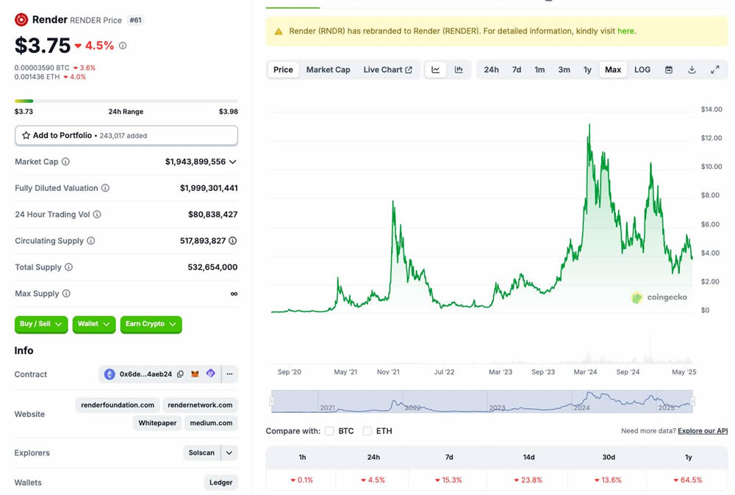This screenshot has height=495, width=735.
Task: Click the #61 rank badge
Action: (x=135, y=20)
